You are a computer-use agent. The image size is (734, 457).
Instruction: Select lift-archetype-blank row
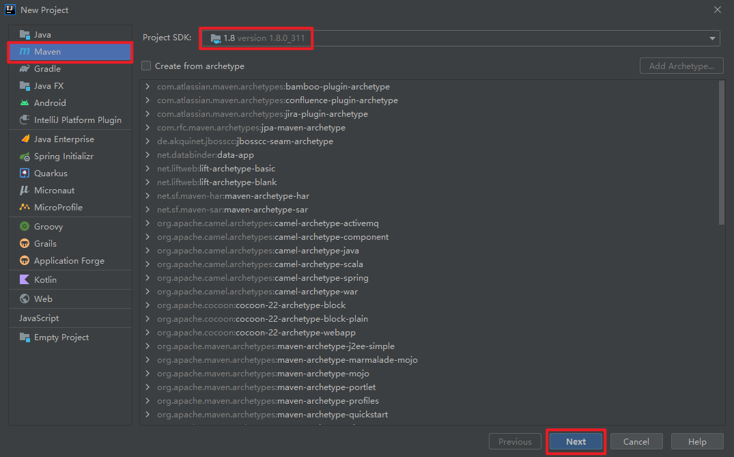429,182
